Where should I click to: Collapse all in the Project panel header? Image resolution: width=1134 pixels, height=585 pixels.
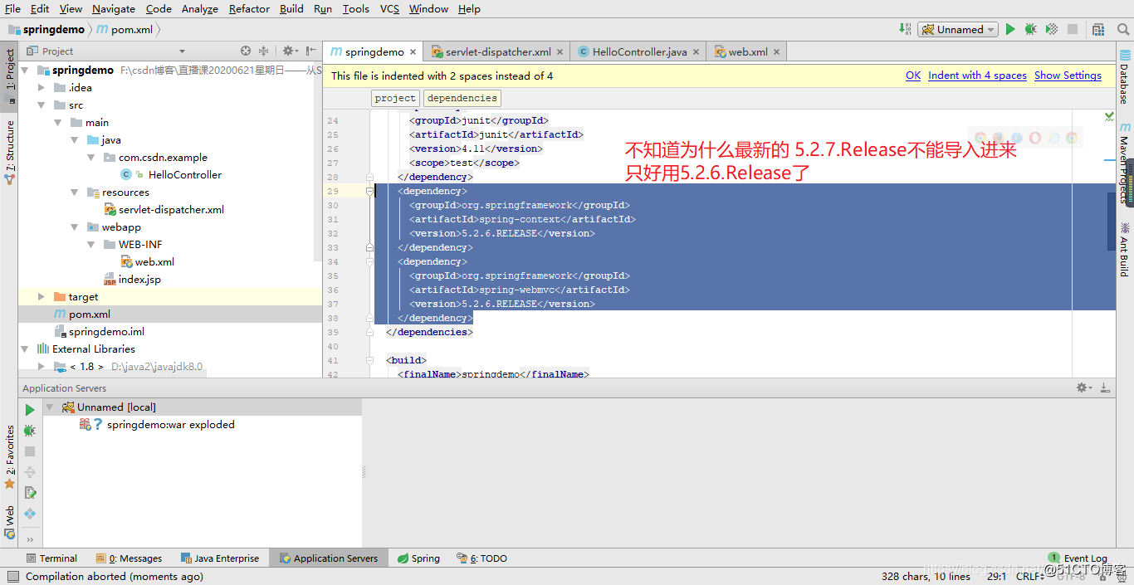coord(264,51)
